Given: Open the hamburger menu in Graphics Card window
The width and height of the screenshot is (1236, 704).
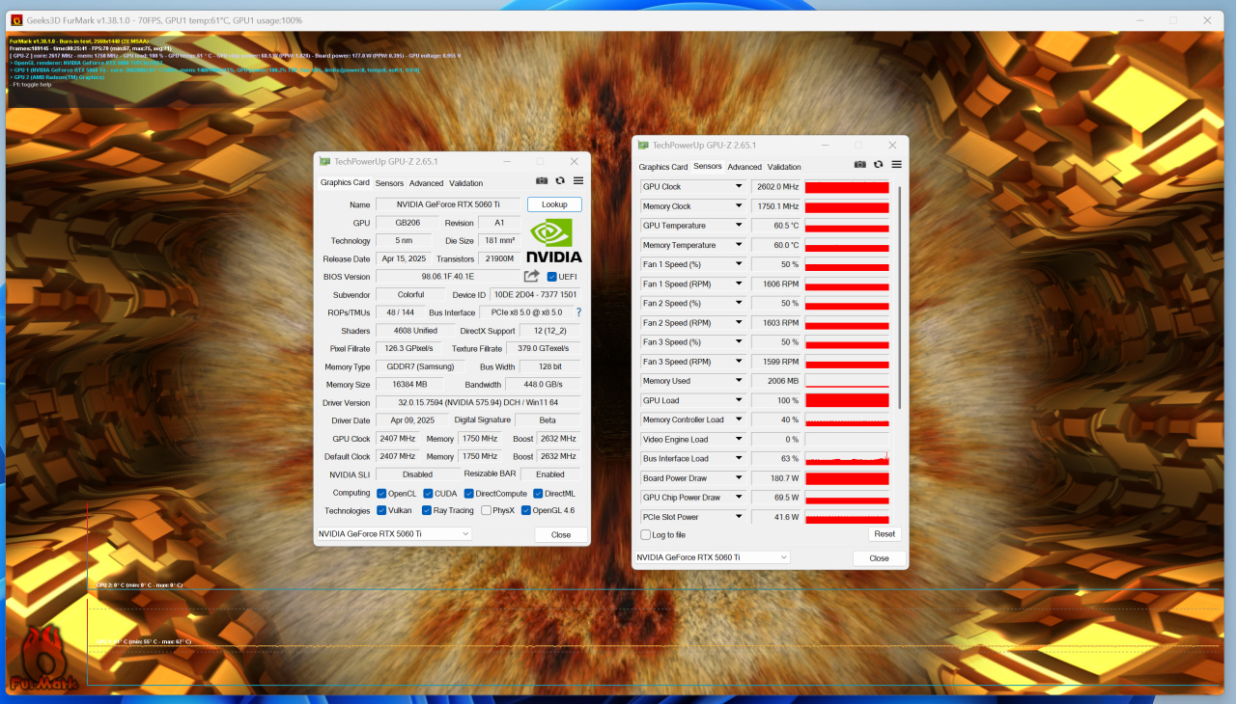Looking at the screenshot, I should click(x=578, y=180).
